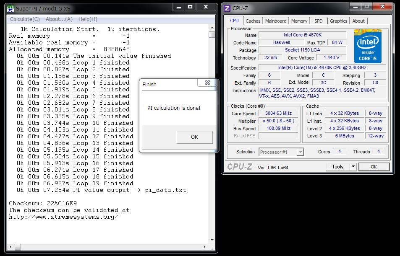Minimize the Super PI window
Screen dimensions: 400x256
pyautogui.click(x=178, y=7)
